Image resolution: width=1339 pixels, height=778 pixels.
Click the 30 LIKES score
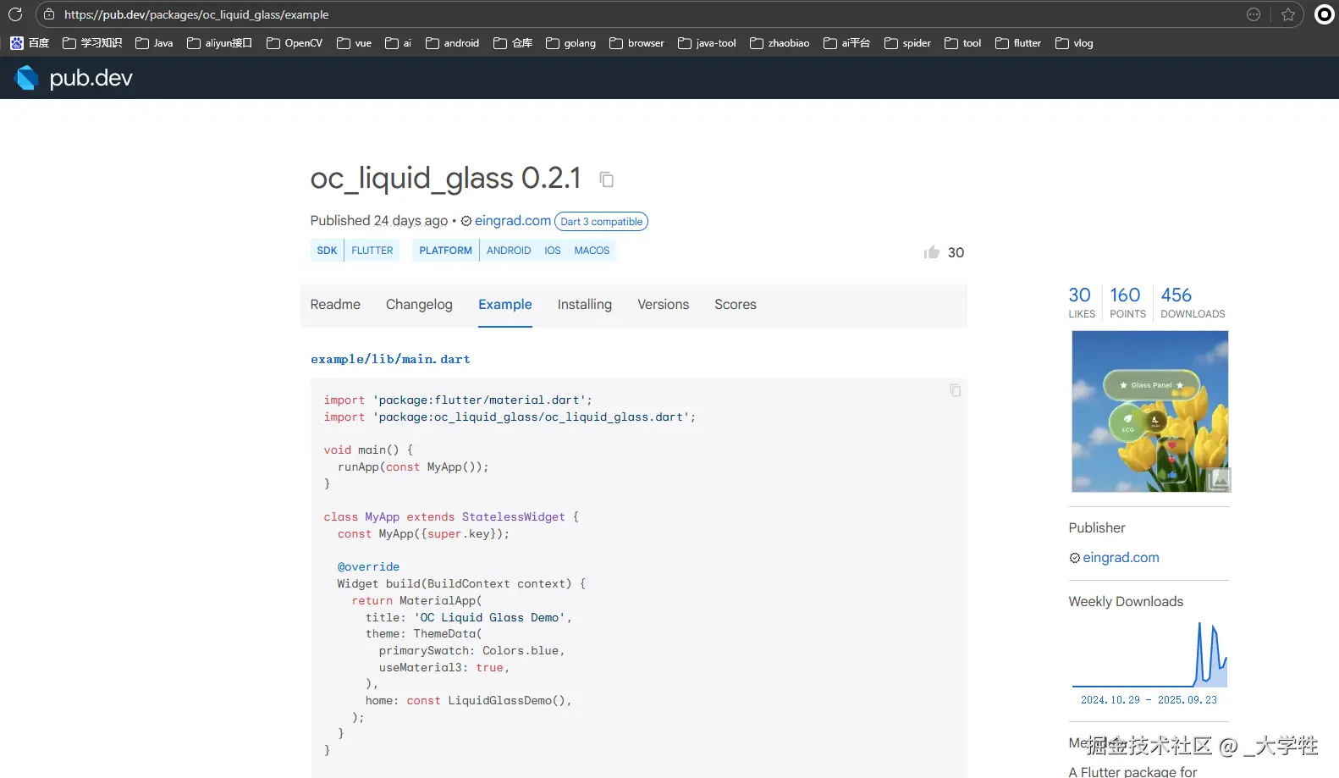click(1081, 302)
